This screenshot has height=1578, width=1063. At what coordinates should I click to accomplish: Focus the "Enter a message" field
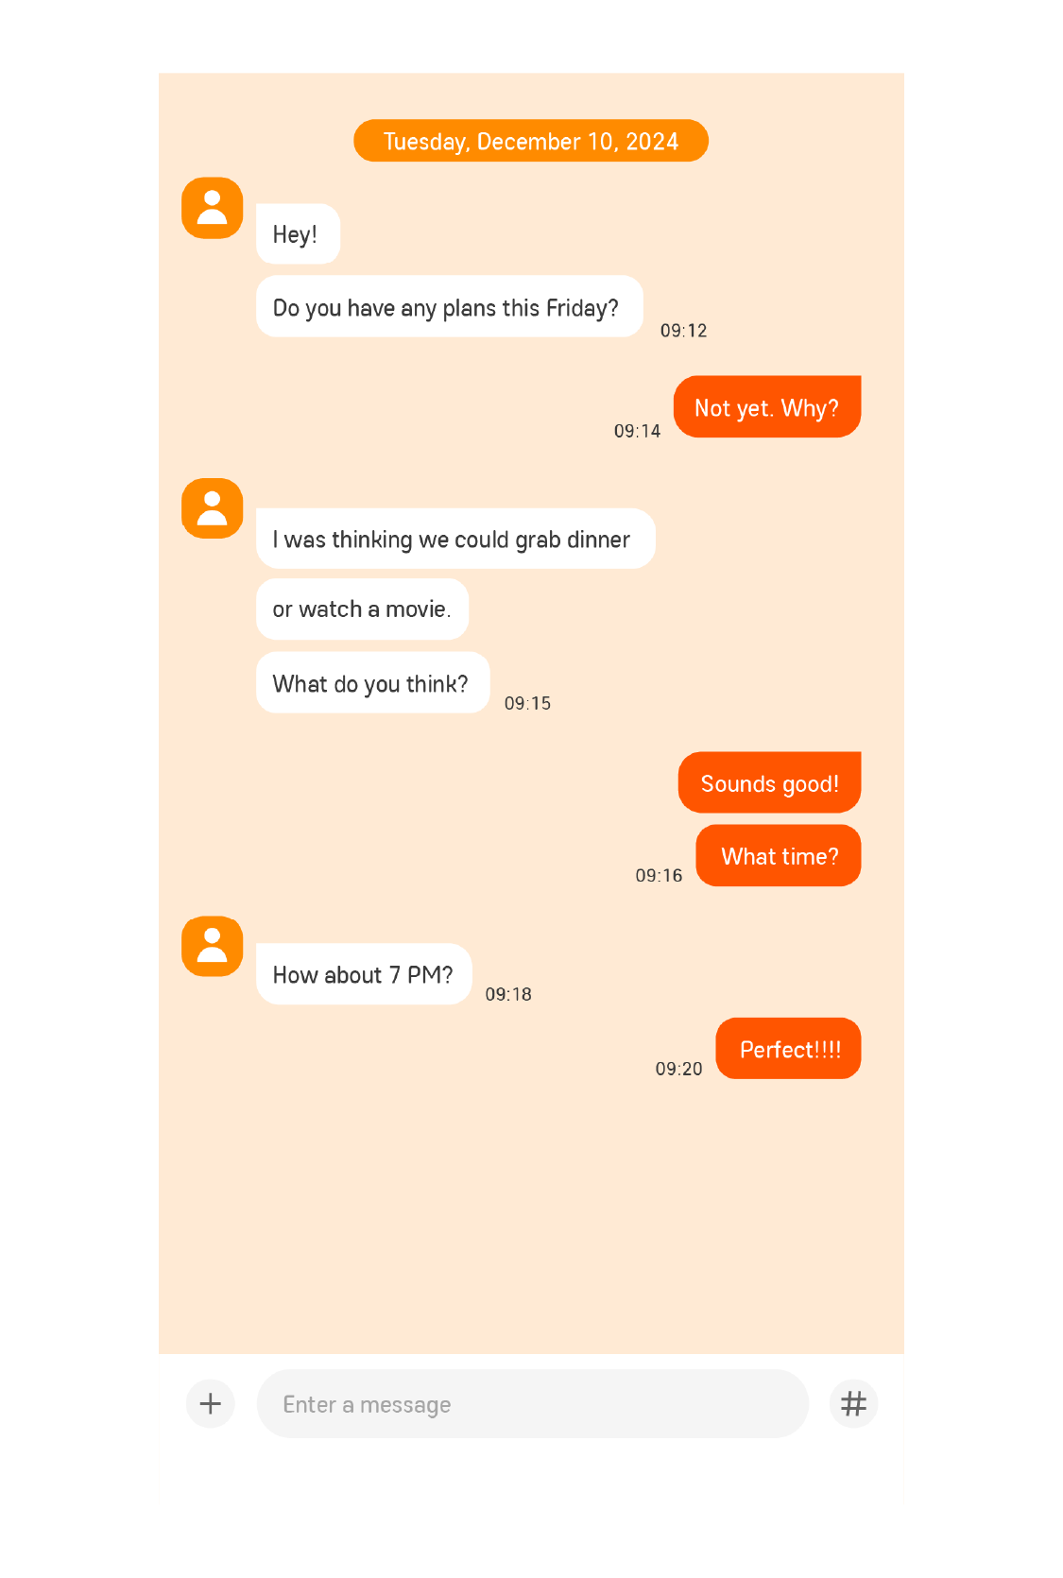click(532, 1403)
